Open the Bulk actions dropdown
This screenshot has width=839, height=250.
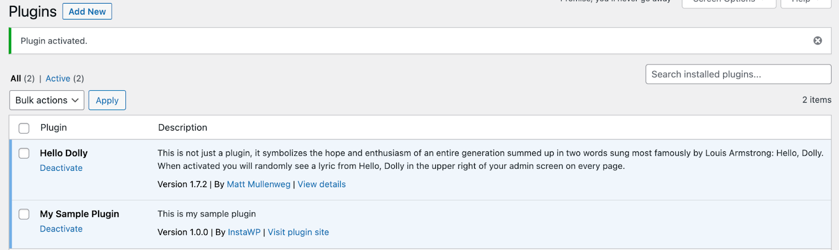[x=47, y=100]
